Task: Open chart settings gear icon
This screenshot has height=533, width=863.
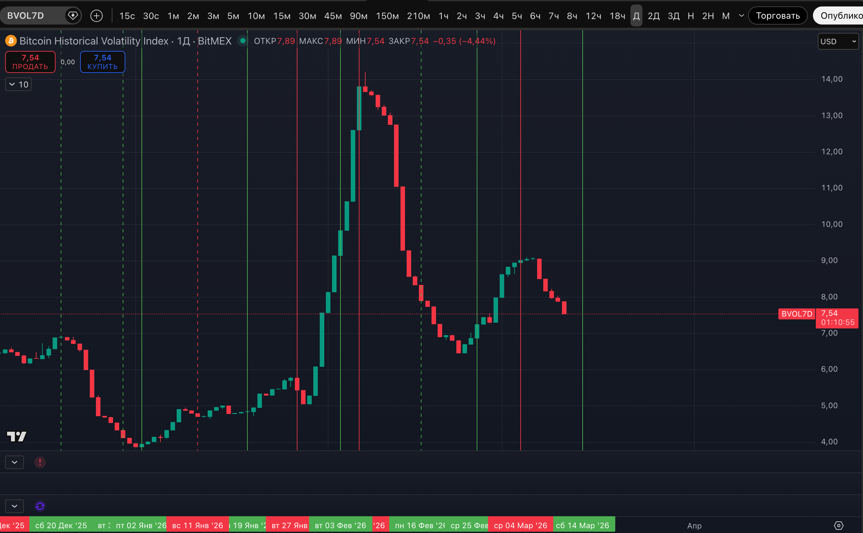Action: 839,526
